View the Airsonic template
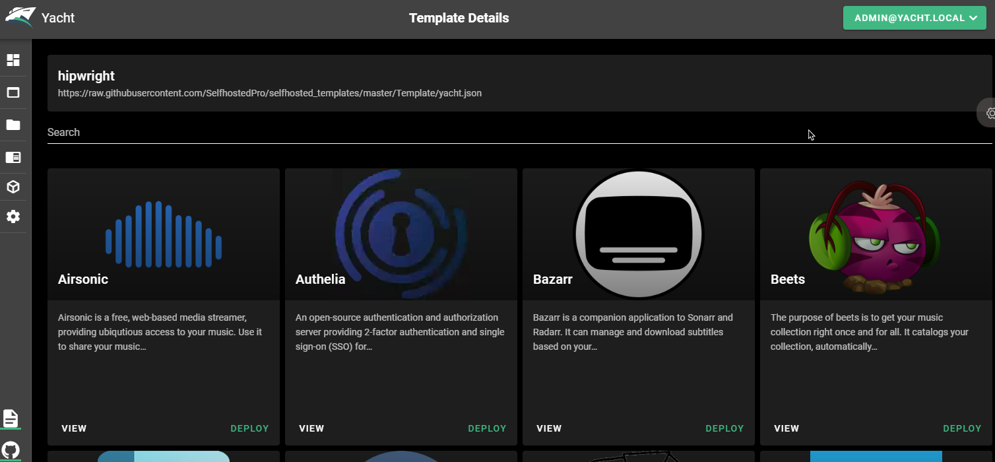Image resolution: width=995 pixels, height=462 pixels. click(x=74, y=428)
